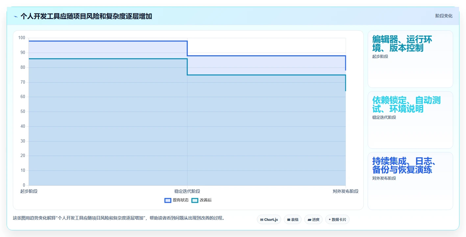Click the description text below the chart
The width and height of the screenshot is (466, 237).
click(x=118, y=218)
